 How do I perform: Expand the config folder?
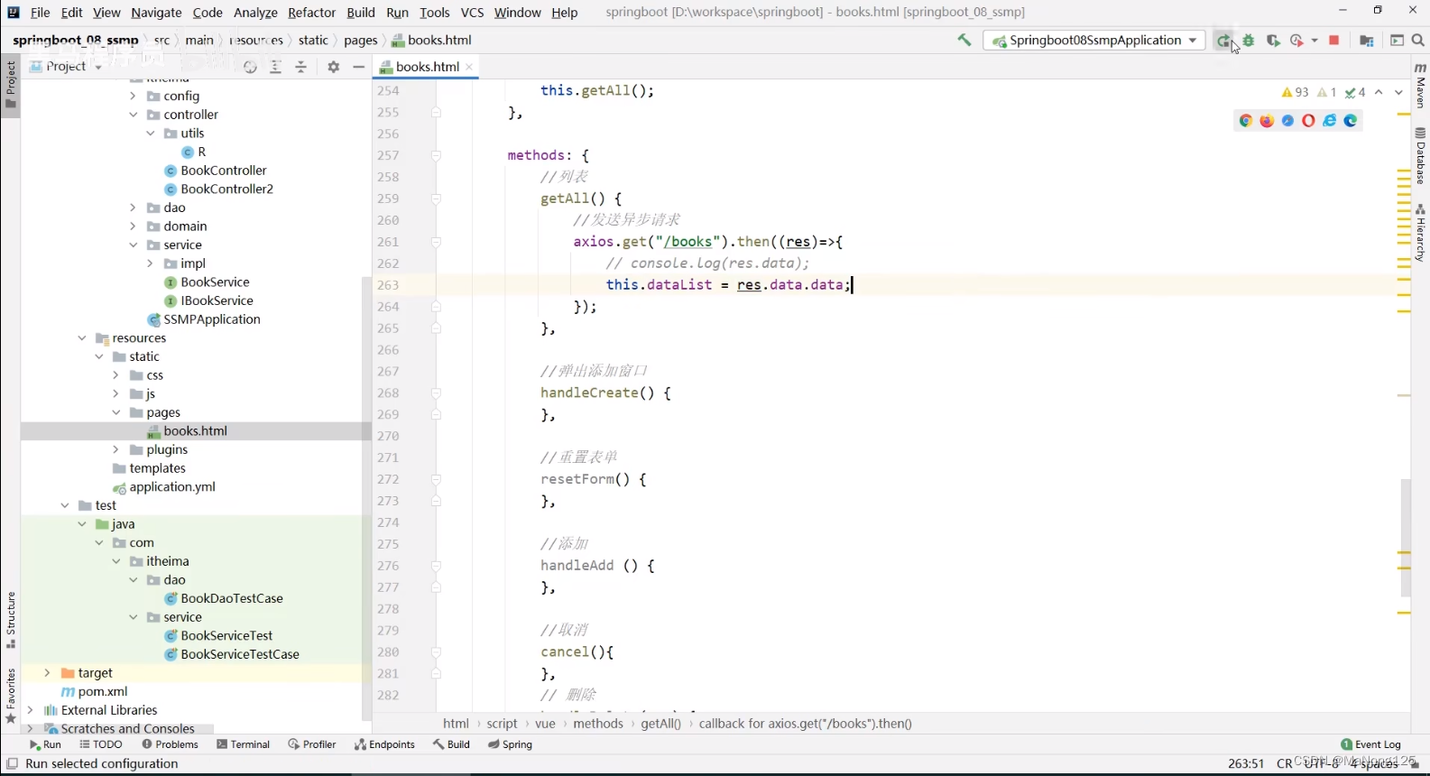coord(133,96)
